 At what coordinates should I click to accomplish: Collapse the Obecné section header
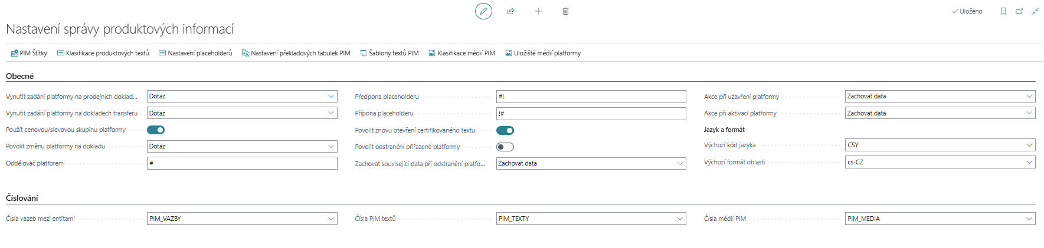[20, 76]
